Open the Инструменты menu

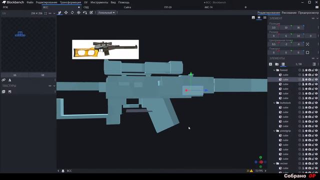tap(99, 2)
